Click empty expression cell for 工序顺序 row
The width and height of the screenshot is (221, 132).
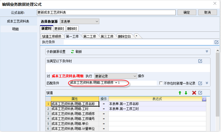(157, 114)
